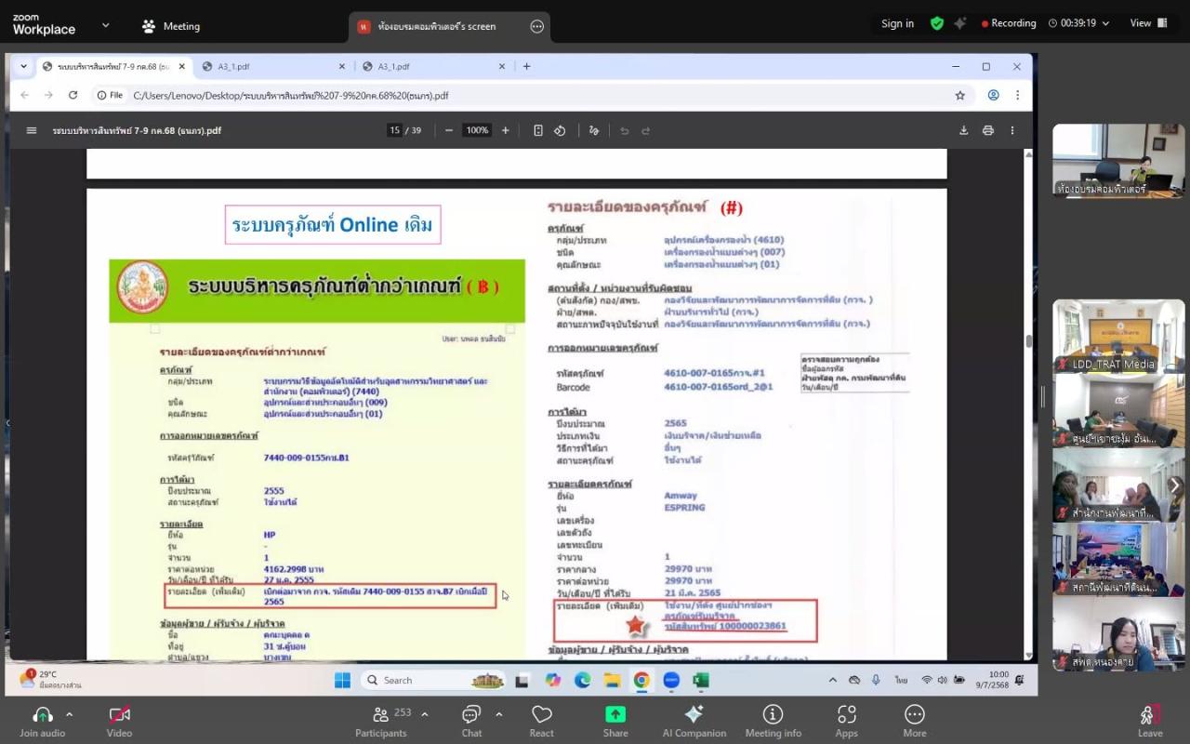
Task: Expand the Participants options chevron
Action: 425,714
